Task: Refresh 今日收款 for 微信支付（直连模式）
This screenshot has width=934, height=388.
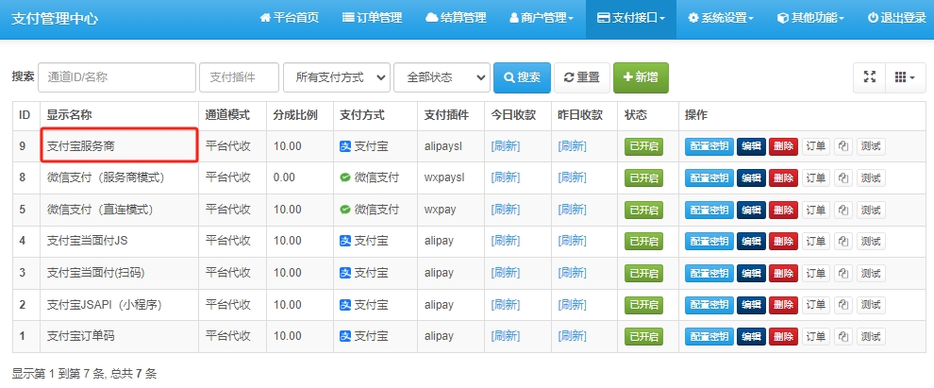Action: [505, 210]
